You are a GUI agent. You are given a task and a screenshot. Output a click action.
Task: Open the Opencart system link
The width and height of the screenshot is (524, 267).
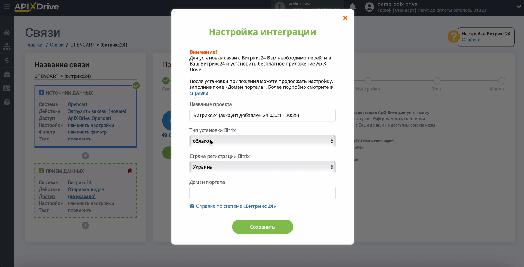78,104
